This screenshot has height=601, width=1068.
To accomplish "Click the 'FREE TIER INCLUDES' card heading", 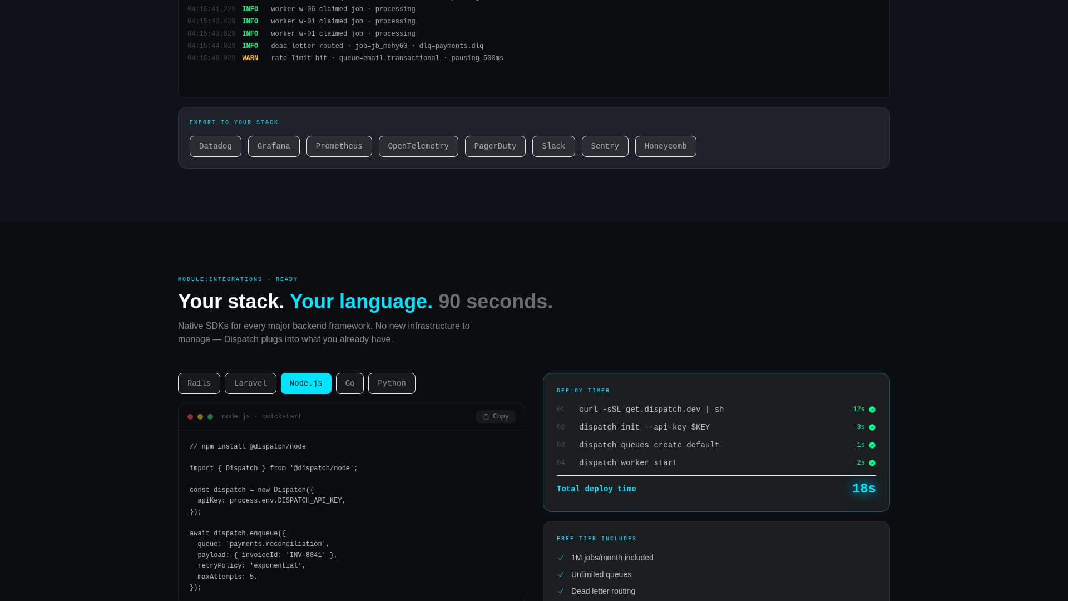I will (x=597, y=539).
